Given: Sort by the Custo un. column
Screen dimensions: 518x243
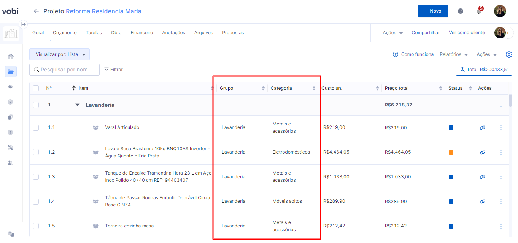Looking at the screenshot, I should pos(377,88).
